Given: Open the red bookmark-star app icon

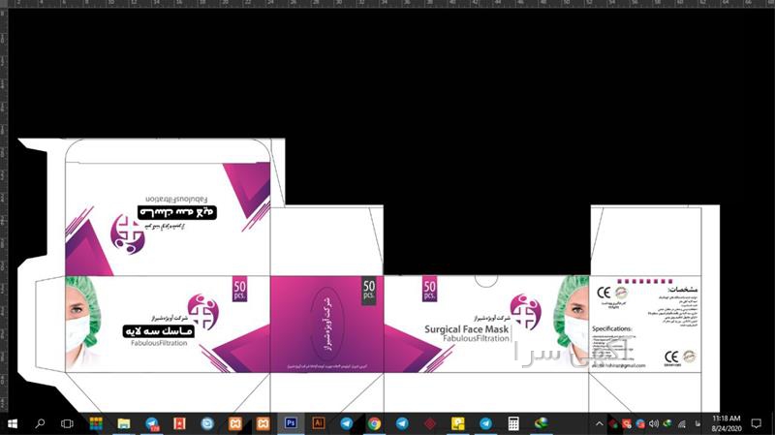Looking at the screenshot, I should tap(179, 423).
